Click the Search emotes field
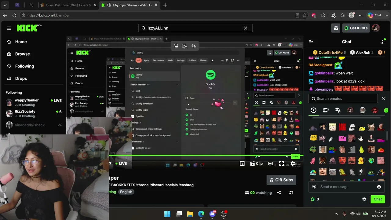391x220 pixels. 343,99
